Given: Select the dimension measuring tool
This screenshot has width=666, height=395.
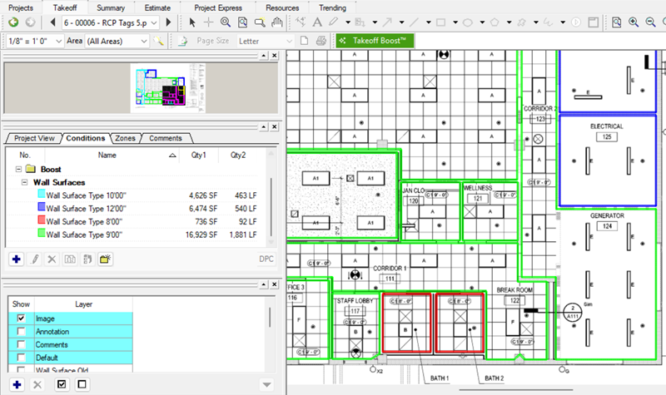Looking at the screenshot, I should point(301,22).
